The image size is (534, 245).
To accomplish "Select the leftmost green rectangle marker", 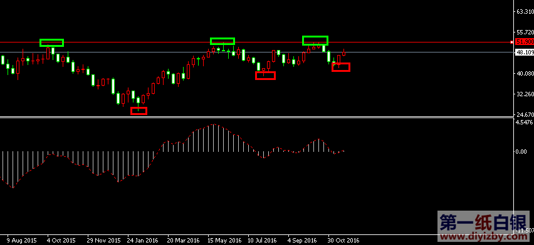I will tap(52, 42).
